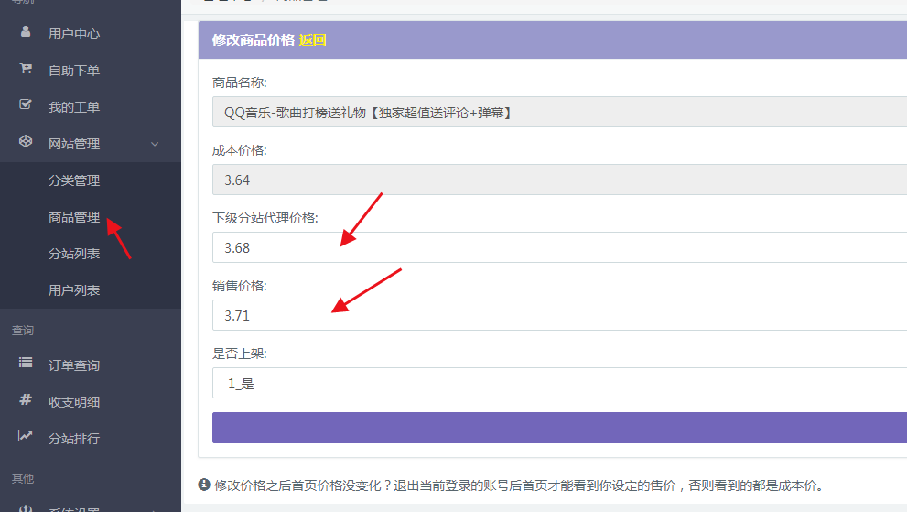This screenshot has width=907, height=512.
Task: Select 商品管理 in the sidebar
Action: click(x=74, y=217)
